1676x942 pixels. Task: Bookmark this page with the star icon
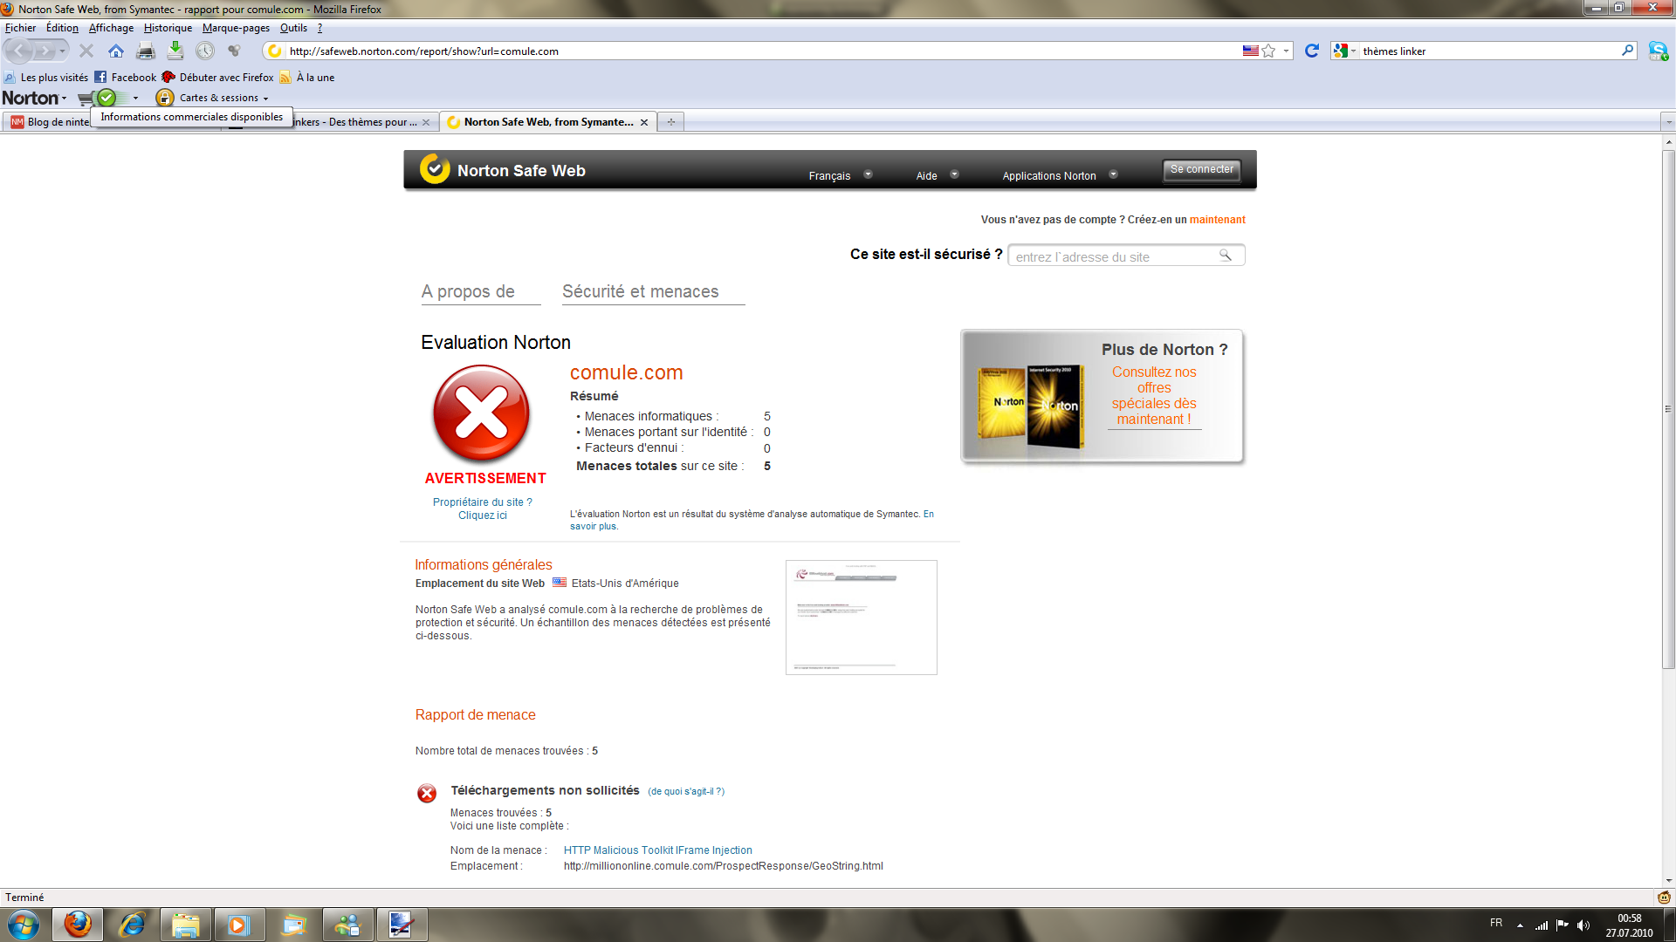1268,51
